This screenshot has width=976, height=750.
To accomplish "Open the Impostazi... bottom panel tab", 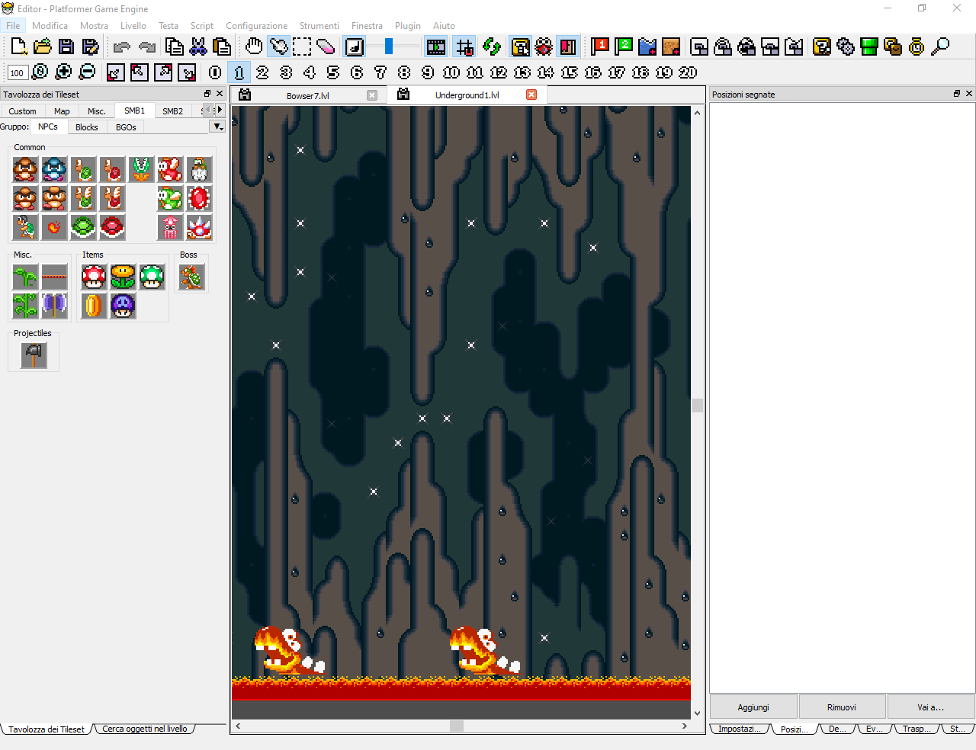I will point(739,729).
